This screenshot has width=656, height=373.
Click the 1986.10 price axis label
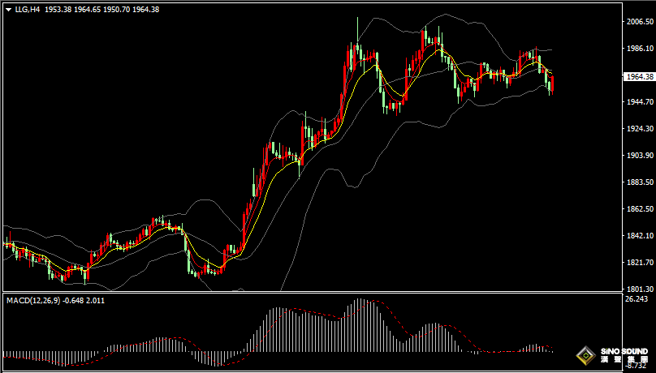638,49
